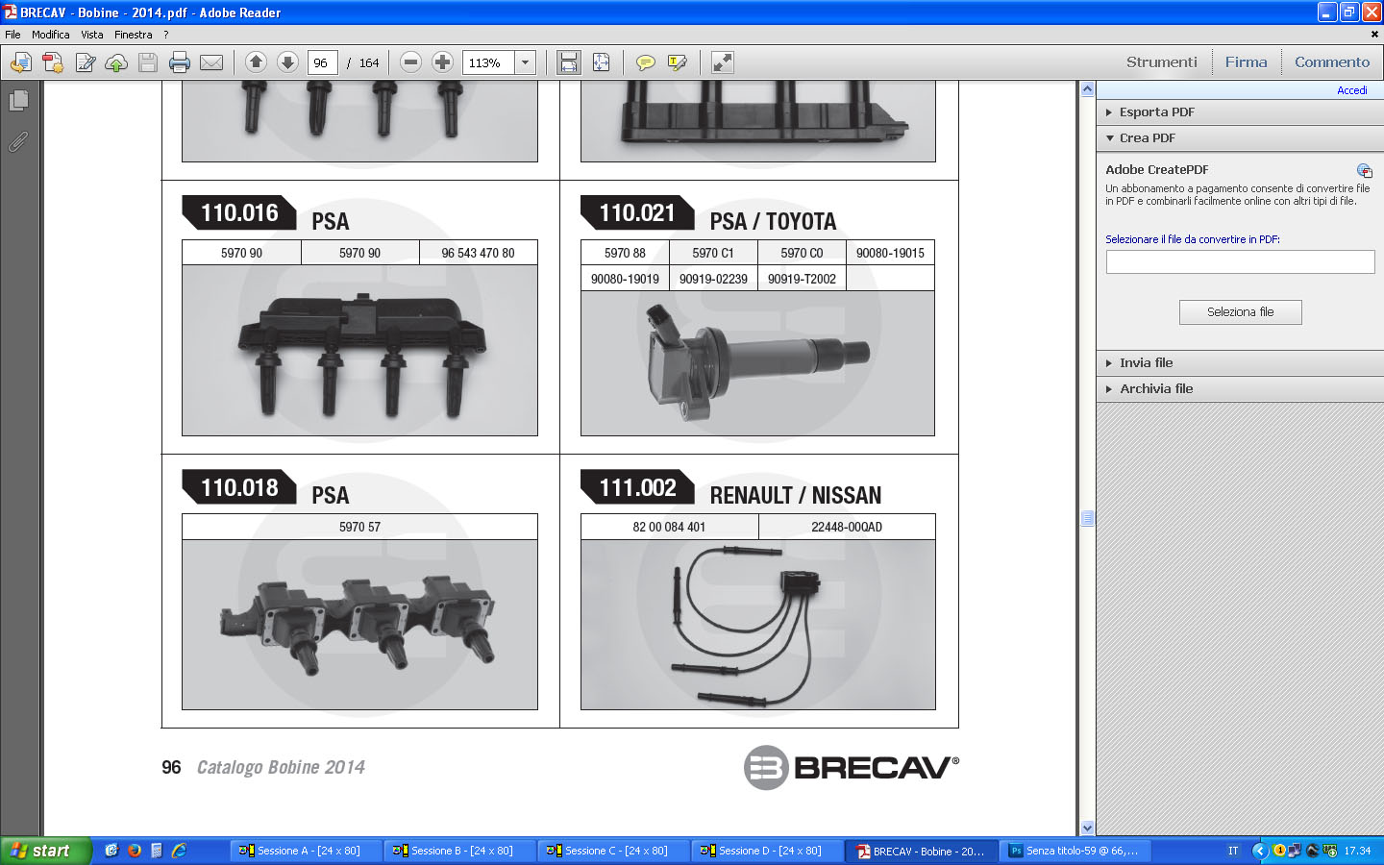Image resolution: width=1384 pixels, height=865 pixels.
Task: Open the File menu
Action: (12, 35)
